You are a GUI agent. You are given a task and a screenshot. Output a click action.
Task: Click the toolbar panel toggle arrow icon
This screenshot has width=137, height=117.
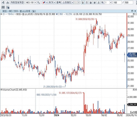pyautogui.click(x=3, y=2)
